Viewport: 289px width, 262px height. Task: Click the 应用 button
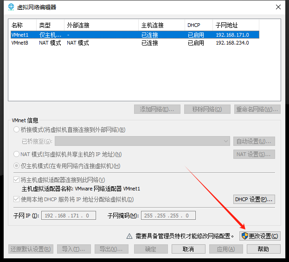pos(226,249)
